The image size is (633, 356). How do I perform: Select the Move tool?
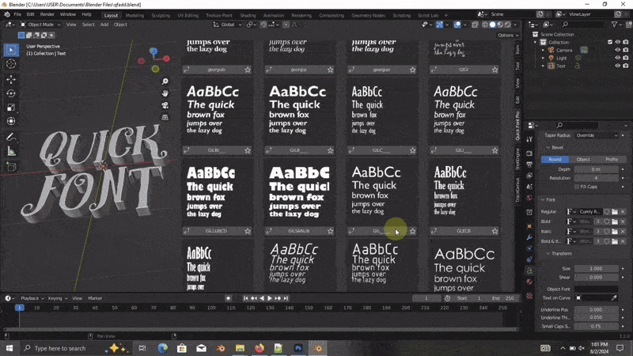tap(11, 80)
